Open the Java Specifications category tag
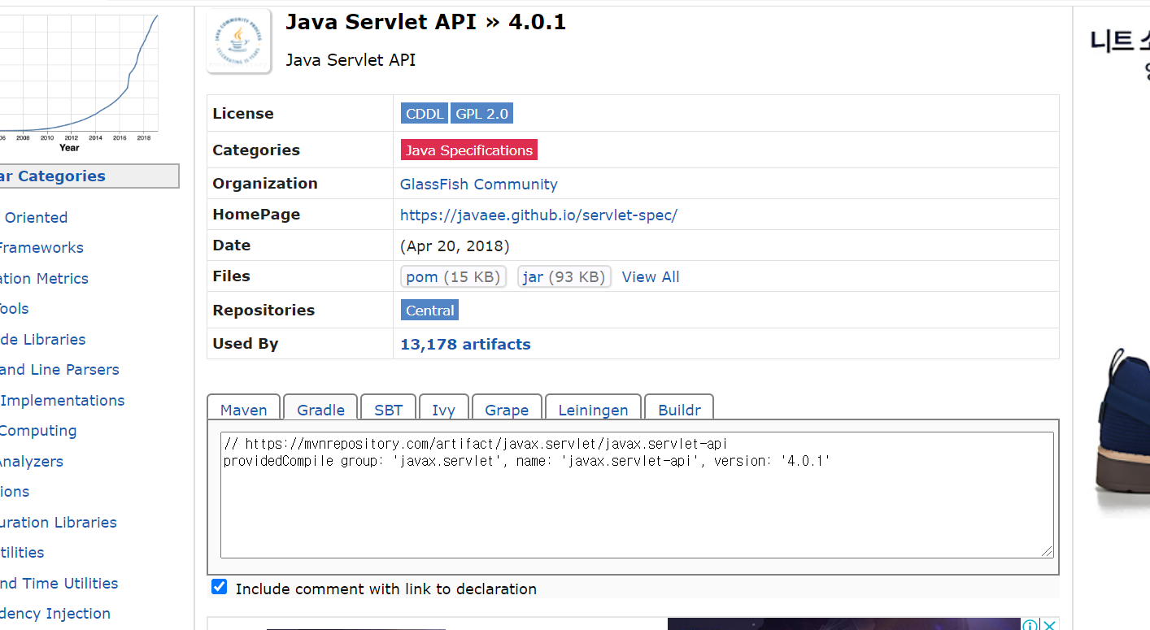The image size is (1150, 630). 469,150
